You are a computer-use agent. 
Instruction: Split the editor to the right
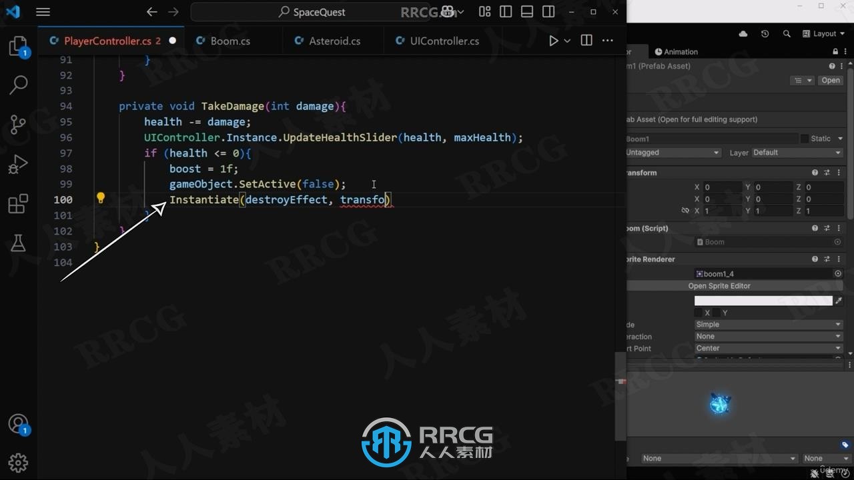[x=586, y=41]
